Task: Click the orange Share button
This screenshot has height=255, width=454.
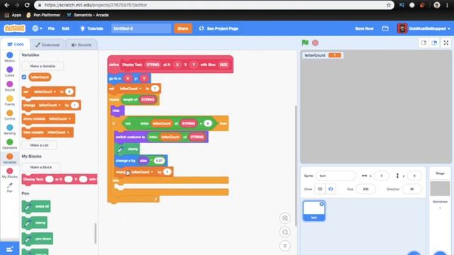Action: tap(183, 28)
